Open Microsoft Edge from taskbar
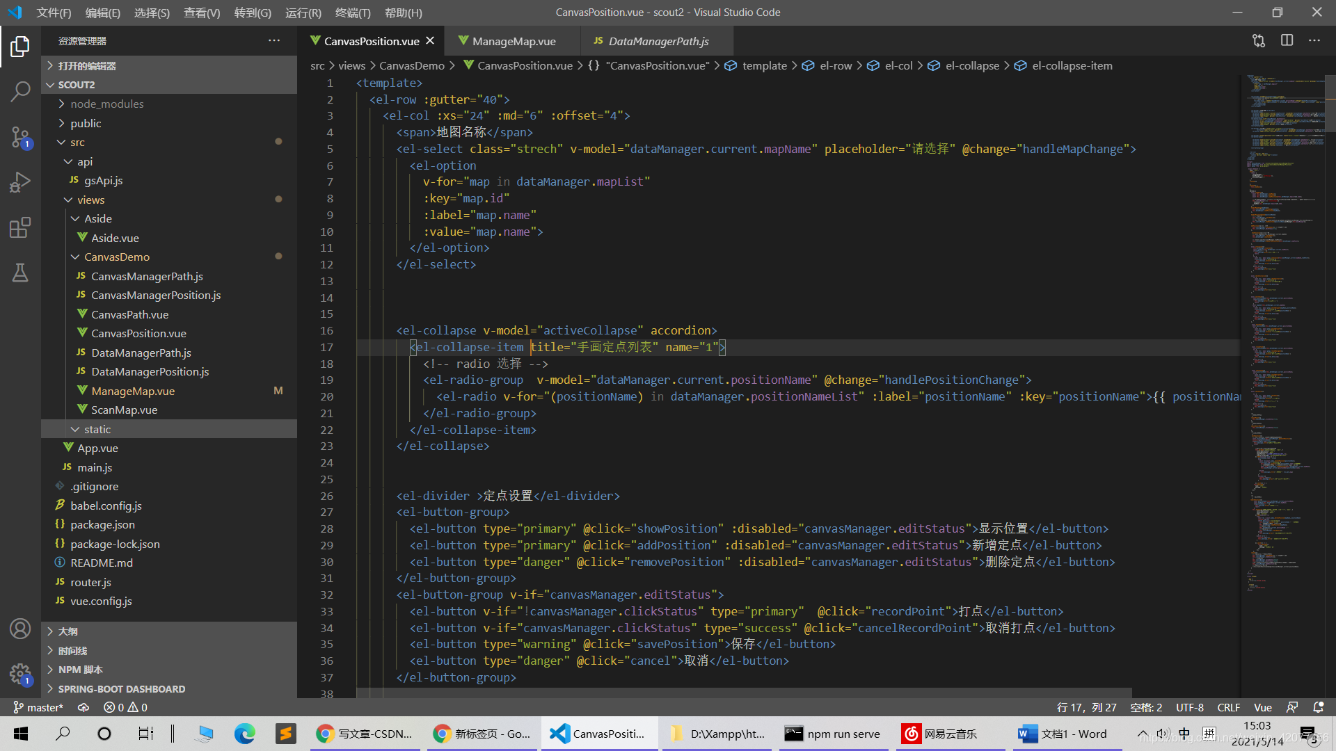The height and width of the screenshot is (751, 1336). pyautogui.click(x=244, y=734)
